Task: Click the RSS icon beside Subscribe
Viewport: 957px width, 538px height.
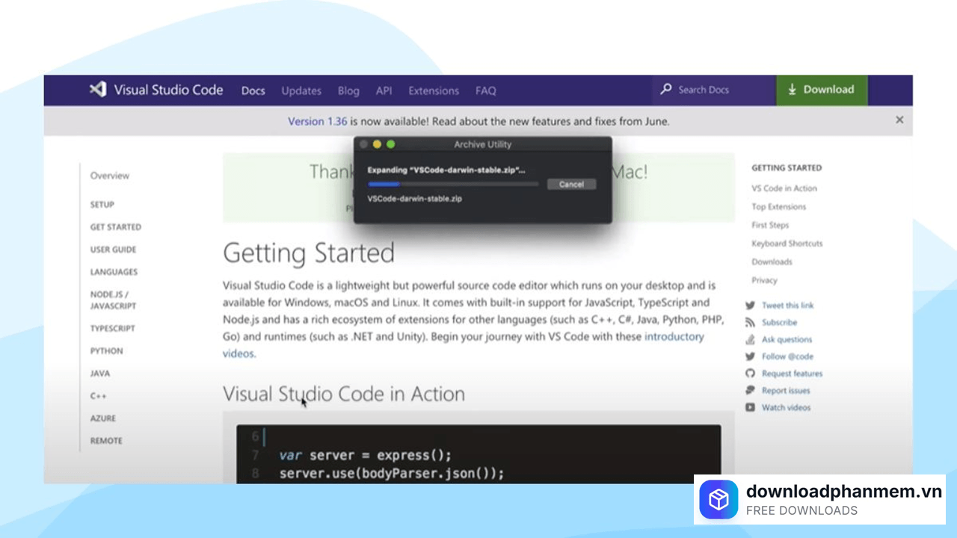Action: (x=750, y=322)
